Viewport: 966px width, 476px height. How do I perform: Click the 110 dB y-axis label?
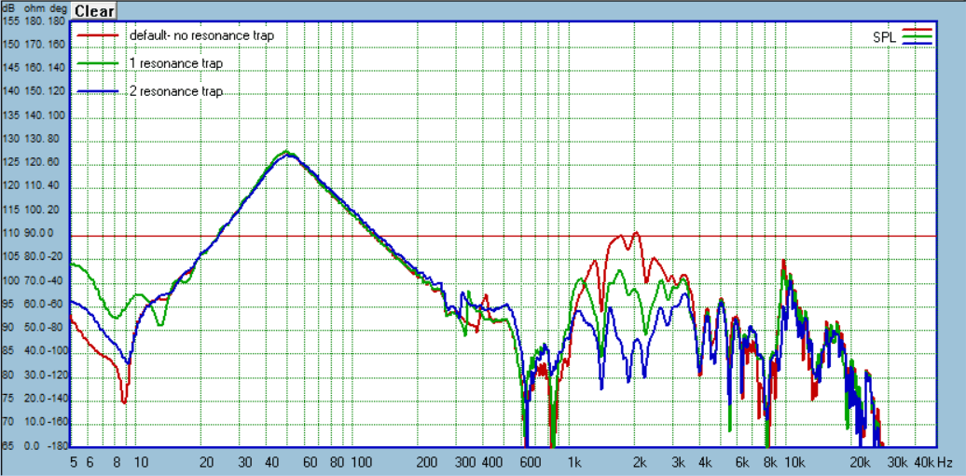click(x=11, y=234)
